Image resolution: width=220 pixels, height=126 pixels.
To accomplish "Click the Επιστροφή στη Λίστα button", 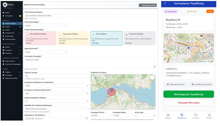I will point(148,5).
